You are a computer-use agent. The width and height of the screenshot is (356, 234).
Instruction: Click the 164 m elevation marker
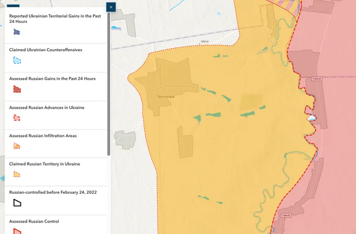point(204,42)
